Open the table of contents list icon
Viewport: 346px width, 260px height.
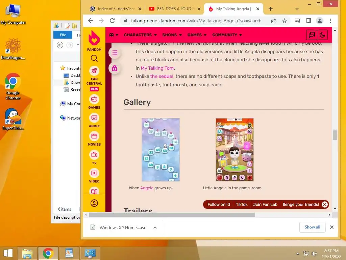pos(115,53)
